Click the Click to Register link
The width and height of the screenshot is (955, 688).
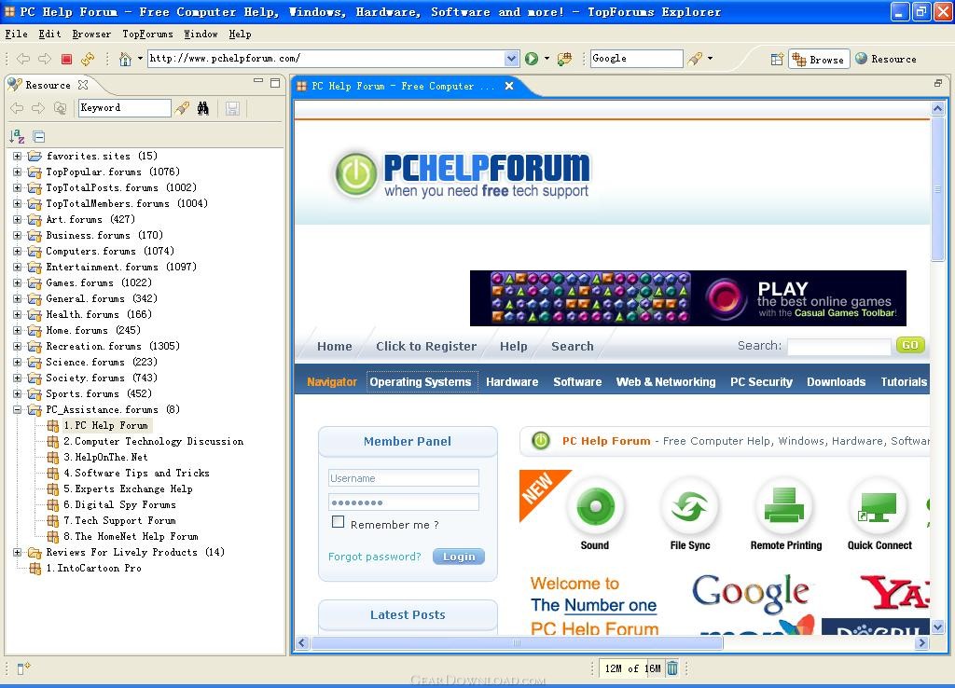click(425, 347)
